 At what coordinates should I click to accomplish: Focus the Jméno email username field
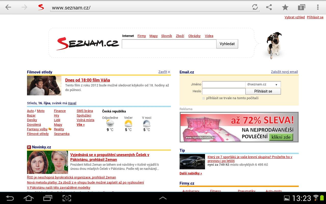[x=224, y=84]
